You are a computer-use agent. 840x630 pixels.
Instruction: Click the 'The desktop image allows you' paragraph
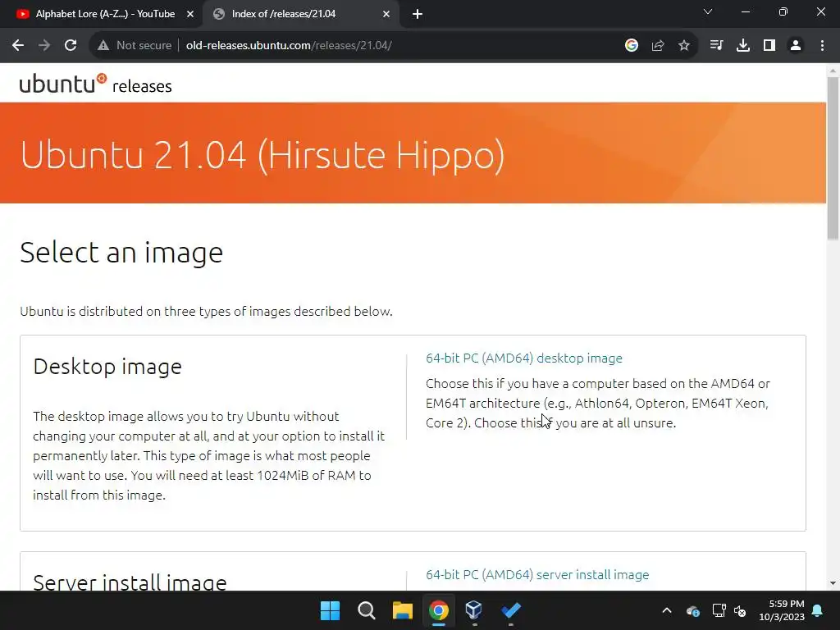coord(209,455)
